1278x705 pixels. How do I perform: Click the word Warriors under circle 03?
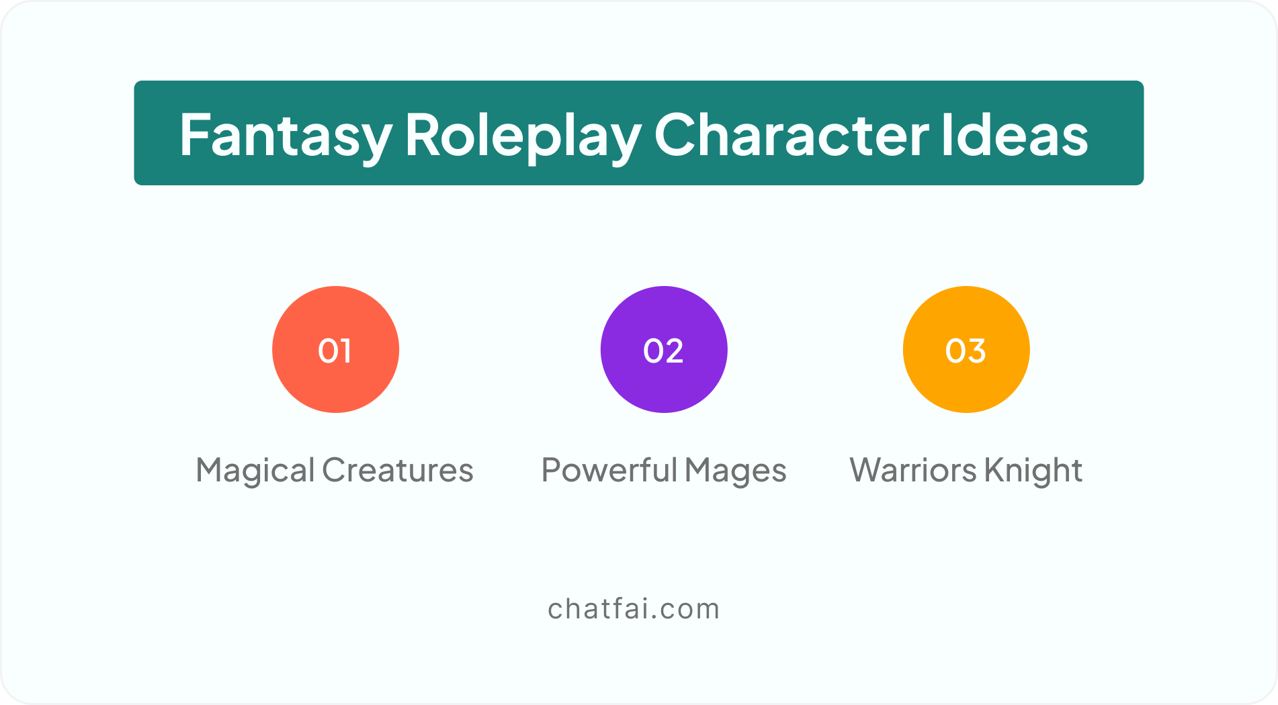(x=914, y=470)
